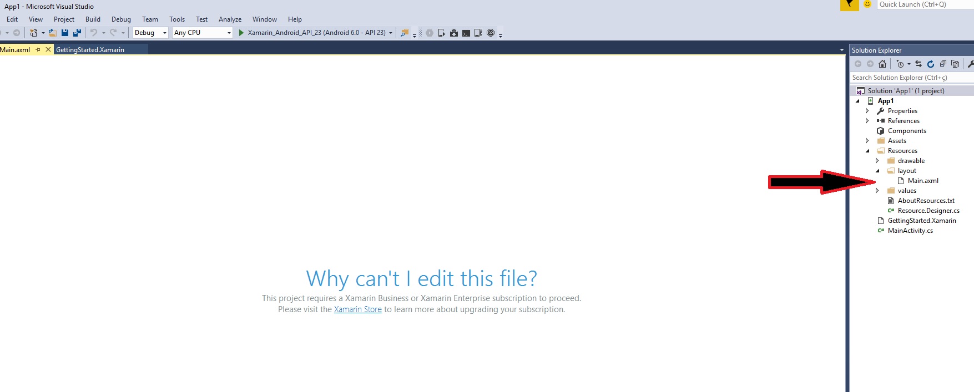
Task: Collapse the App1 project node
Action: coord(857,101)
